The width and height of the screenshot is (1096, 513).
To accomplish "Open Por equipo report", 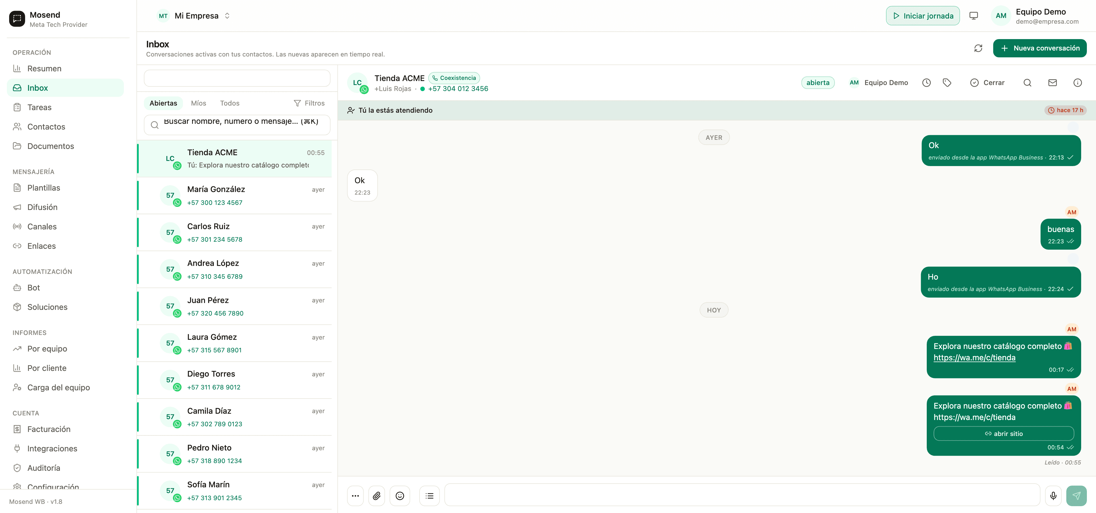I will [x=65, y=348].
